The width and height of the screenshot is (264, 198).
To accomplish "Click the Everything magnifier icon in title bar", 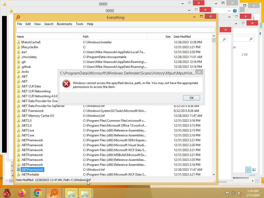I will click(18, 17).
